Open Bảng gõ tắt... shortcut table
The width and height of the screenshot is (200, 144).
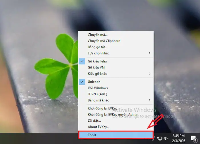click(97, 47)
